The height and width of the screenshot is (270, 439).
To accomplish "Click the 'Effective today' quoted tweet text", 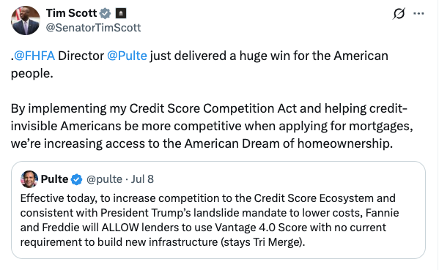I will coord(210,220).
